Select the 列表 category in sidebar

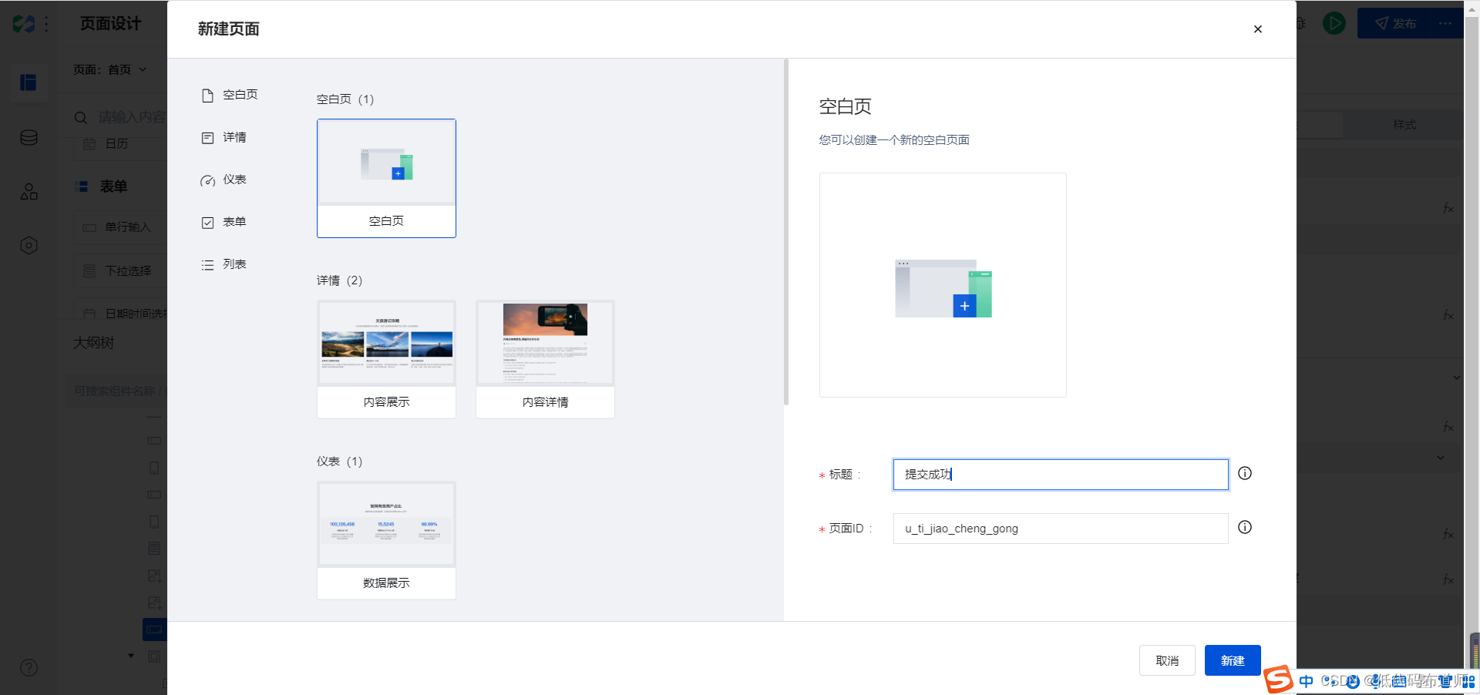coord(224,264)
